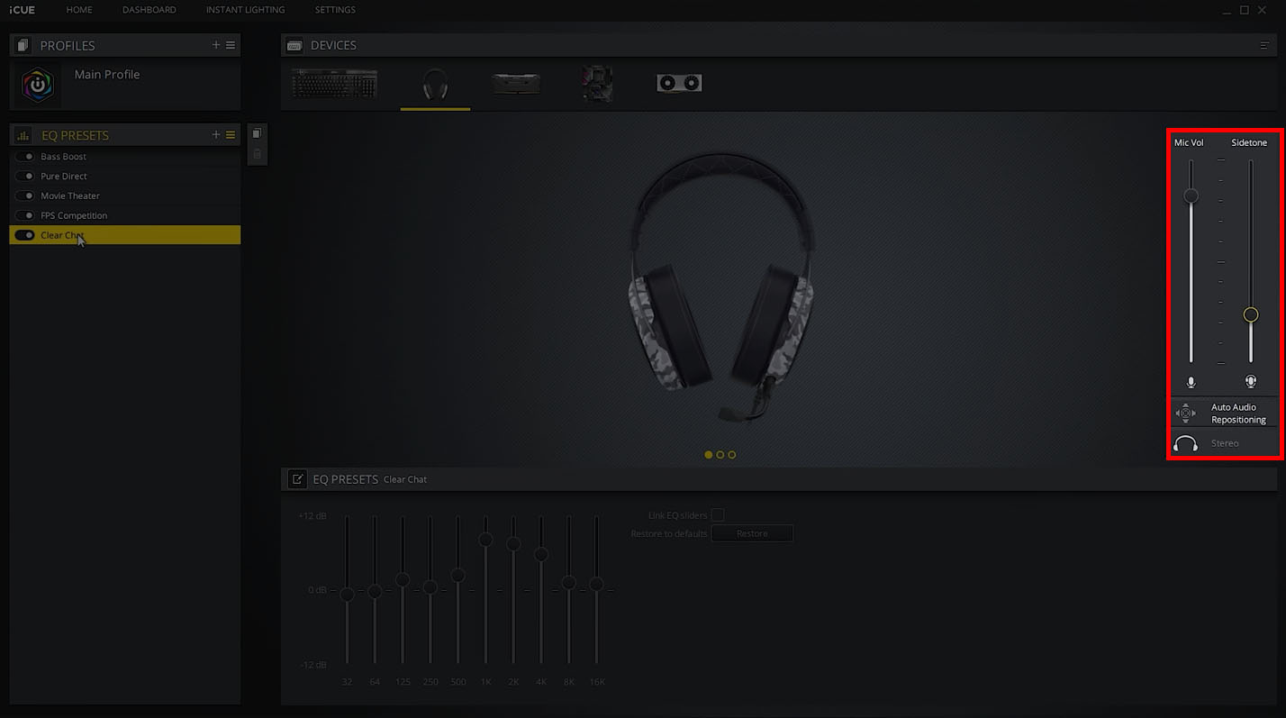The image size is (1286, 718).
Task: Enable the Bass Boost preset toggle
Action: (x=24, y=156)
